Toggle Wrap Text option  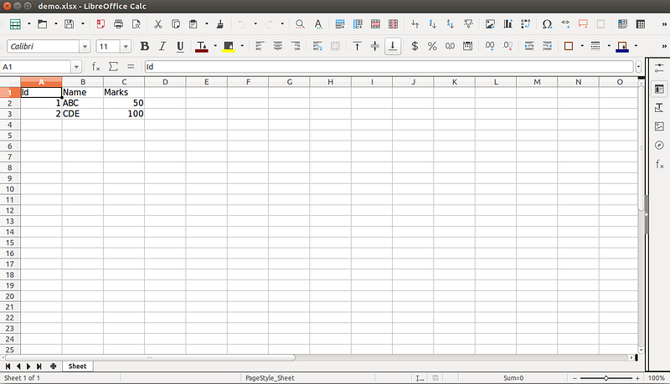point(317,46)
